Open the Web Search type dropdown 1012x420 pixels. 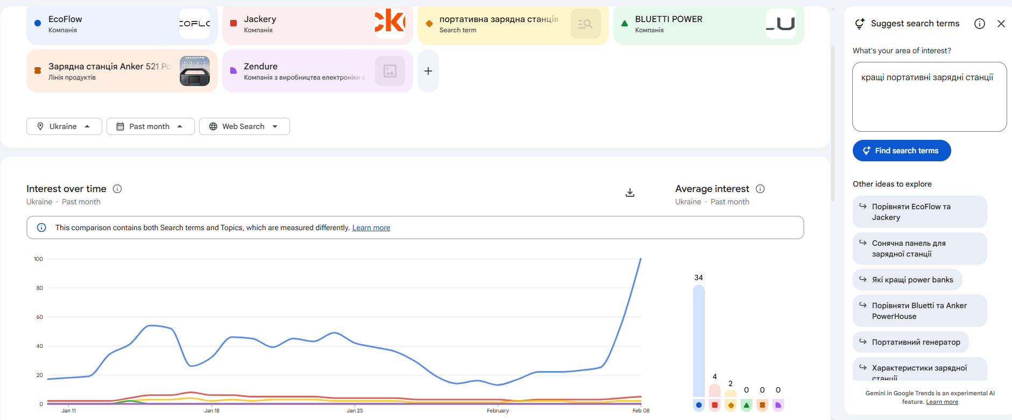244,126
